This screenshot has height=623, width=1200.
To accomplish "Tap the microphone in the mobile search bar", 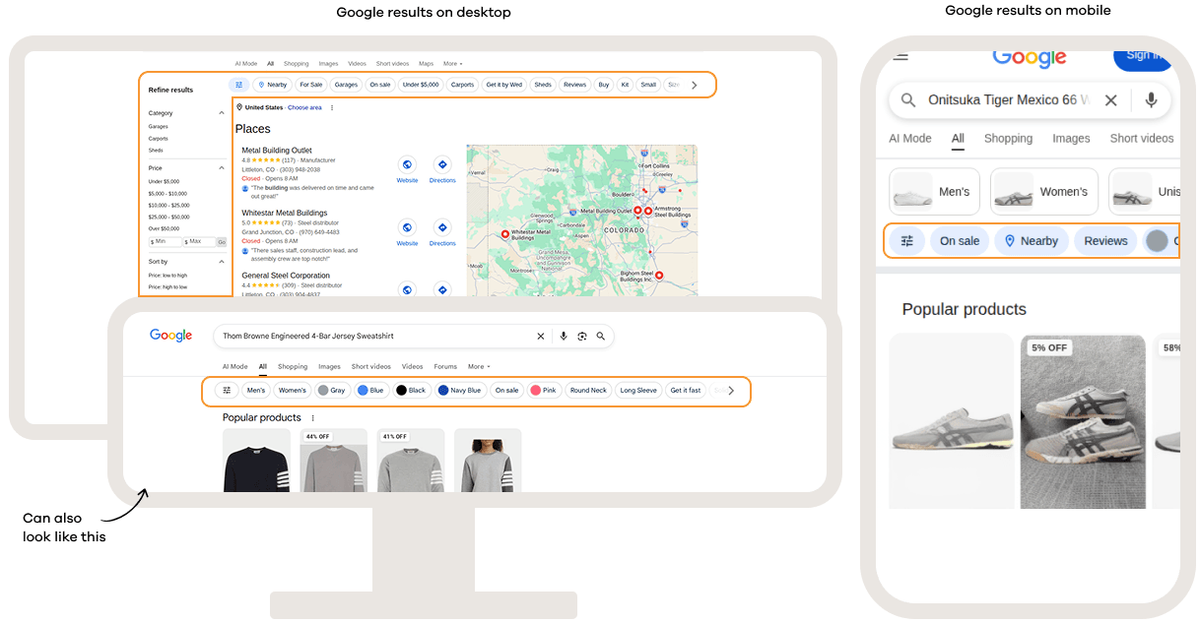I will click(1151, 100).
